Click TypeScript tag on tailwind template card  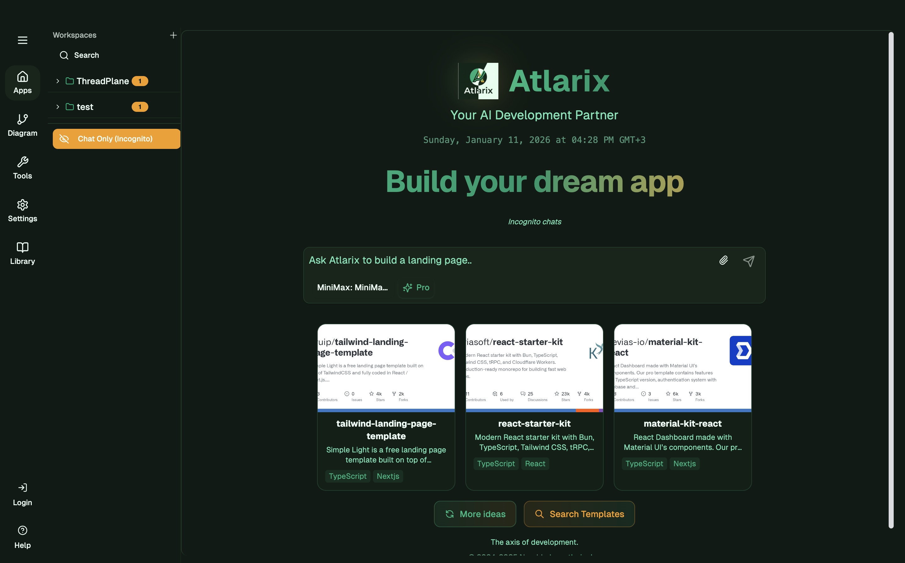(348, 476)
